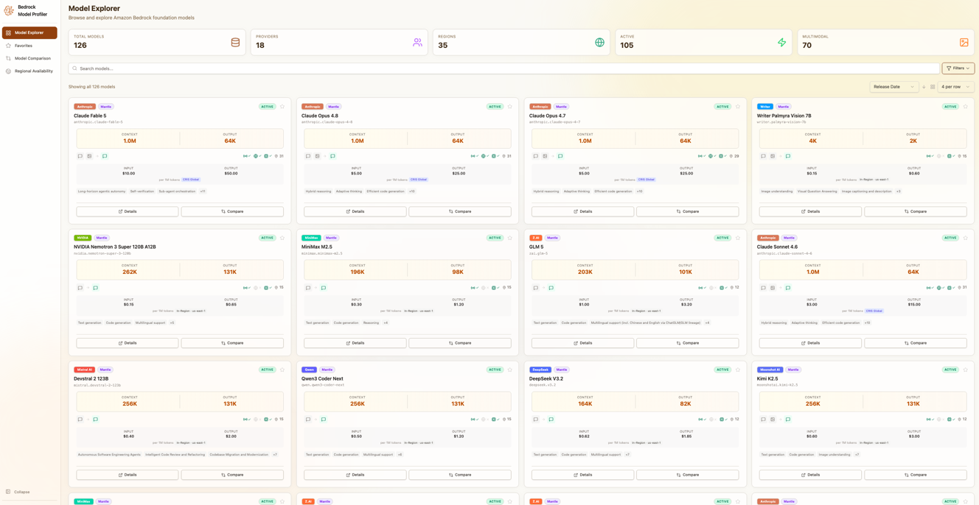Click Details on Claude Opus 4.8
This screenshot has width=979, height=505.
(x=355, y=211)
